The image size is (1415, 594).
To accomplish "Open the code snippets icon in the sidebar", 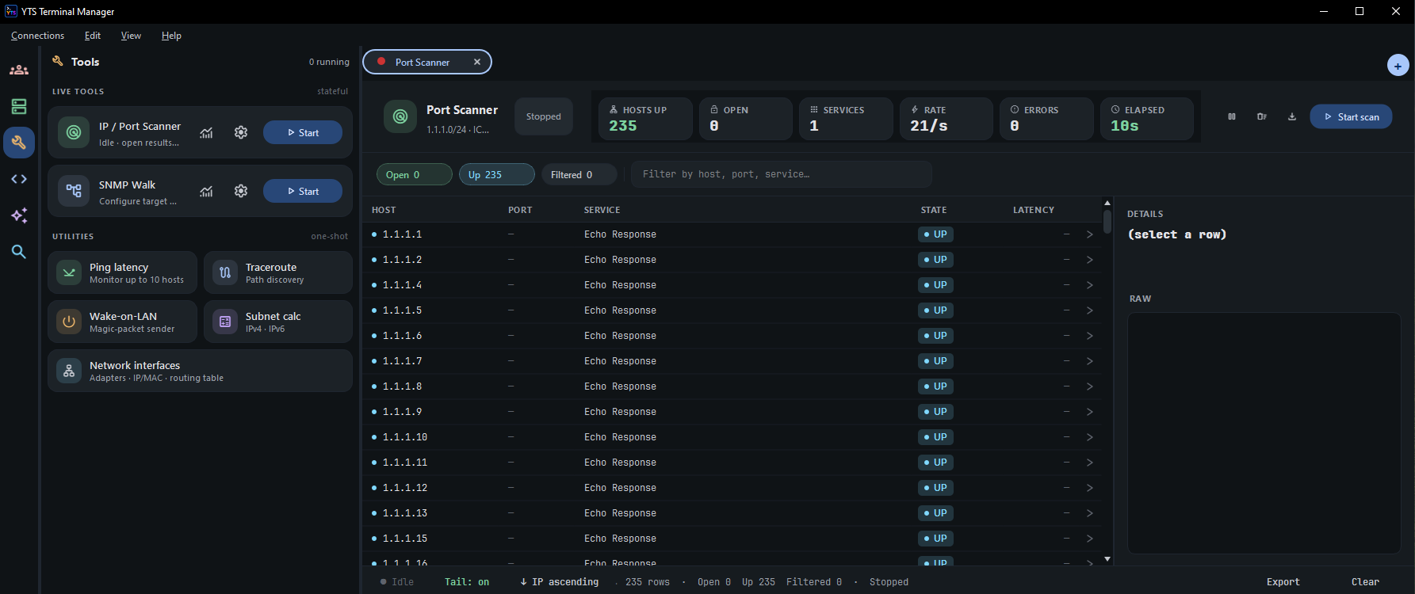I will (x=19, y=179).
